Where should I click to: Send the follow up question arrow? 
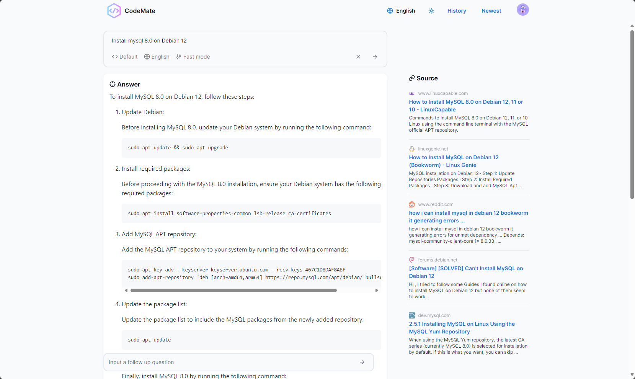362,362
